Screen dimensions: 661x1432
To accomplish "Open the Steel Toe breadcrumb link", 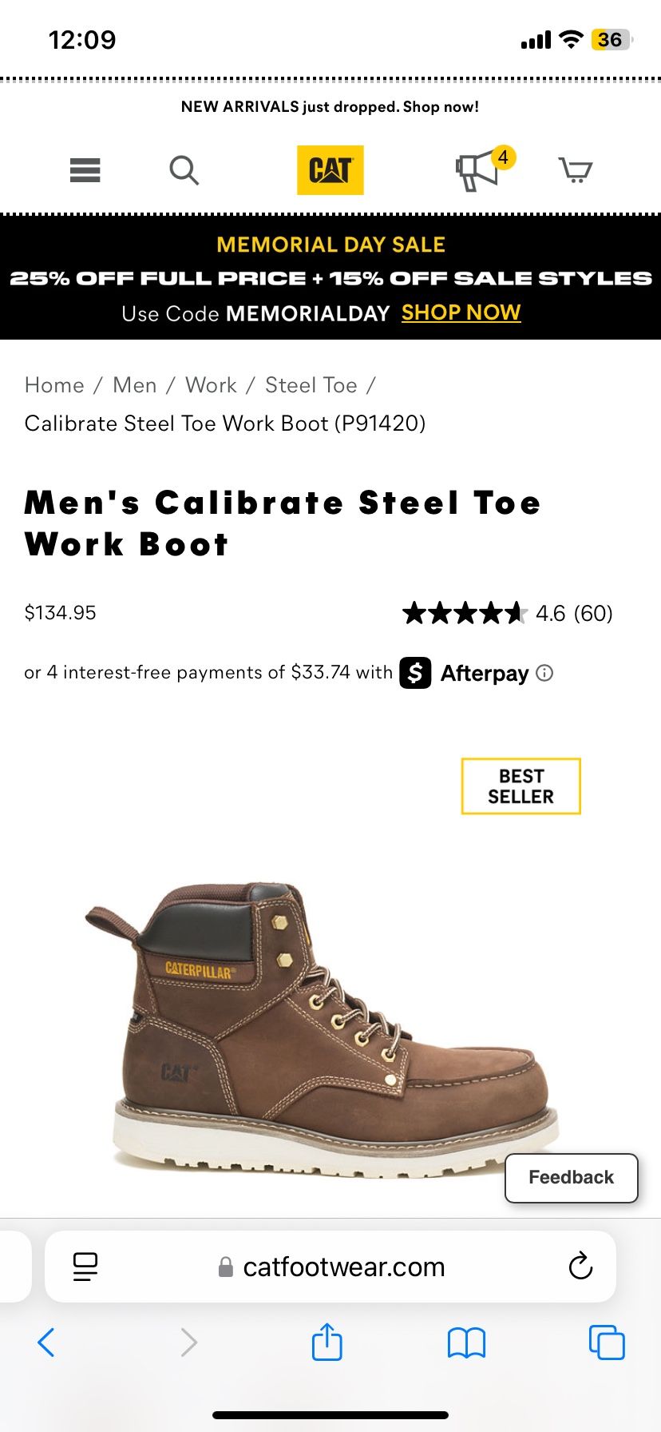I will coord(311,384).
